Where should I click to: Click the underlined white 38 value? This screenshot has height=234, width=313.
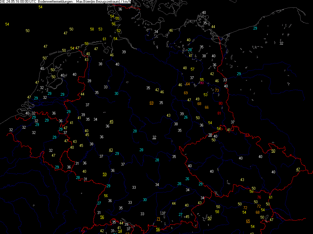210,135
